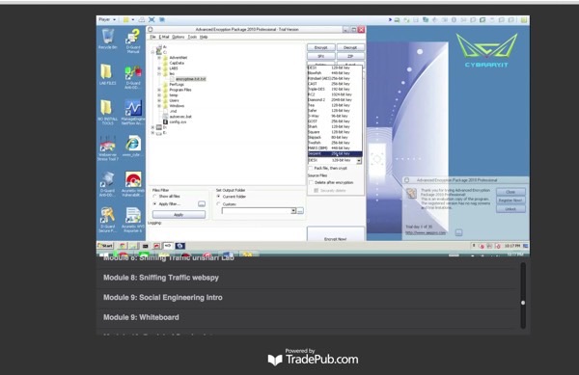Click the full-screen icon in Player toolbar
579x375 pixels.
click(152, 19)
